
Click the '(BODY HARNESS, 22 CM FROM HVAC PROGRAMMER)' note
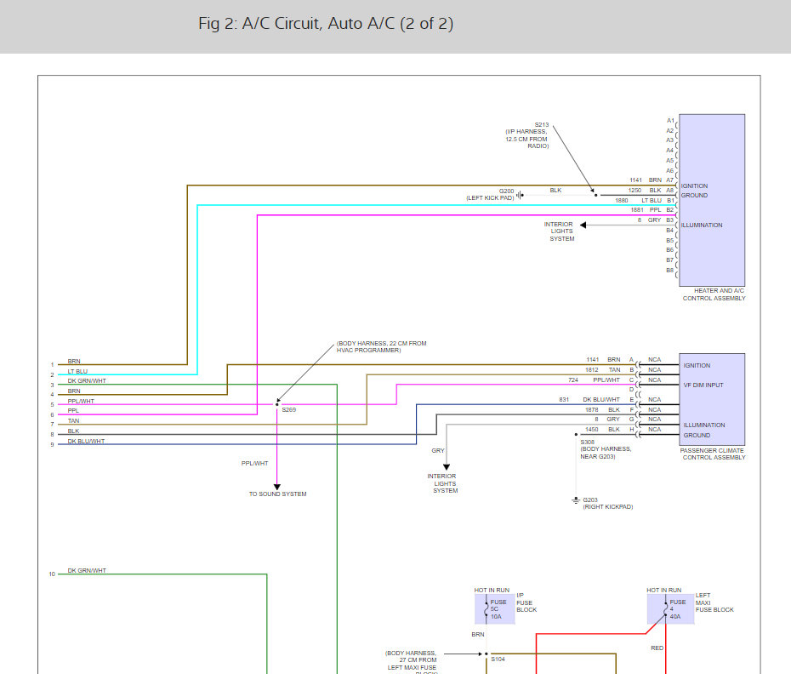coord(381,347)
